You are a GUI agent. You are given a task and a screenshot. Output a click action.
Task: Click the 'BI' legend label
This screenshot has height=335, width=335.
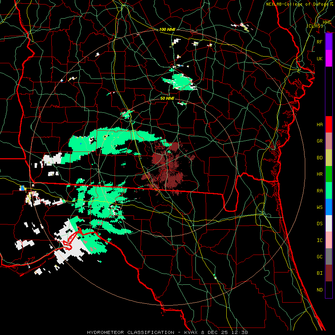coord(319,273)
